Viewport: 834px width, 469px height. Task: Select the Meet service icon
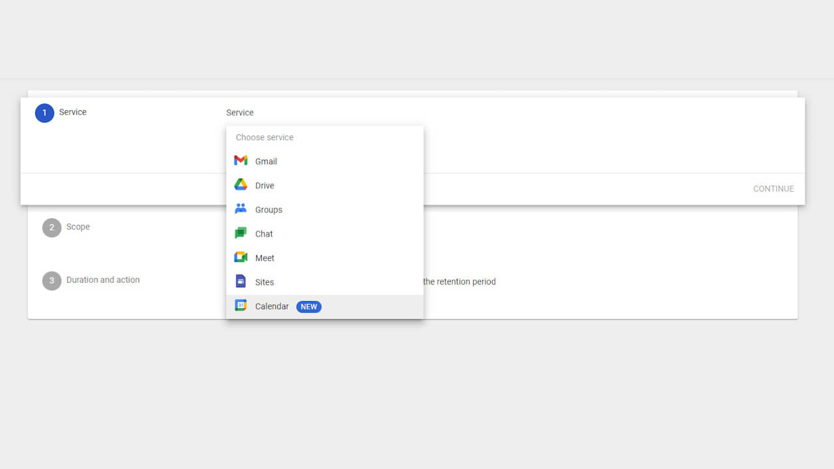[241, 257]
